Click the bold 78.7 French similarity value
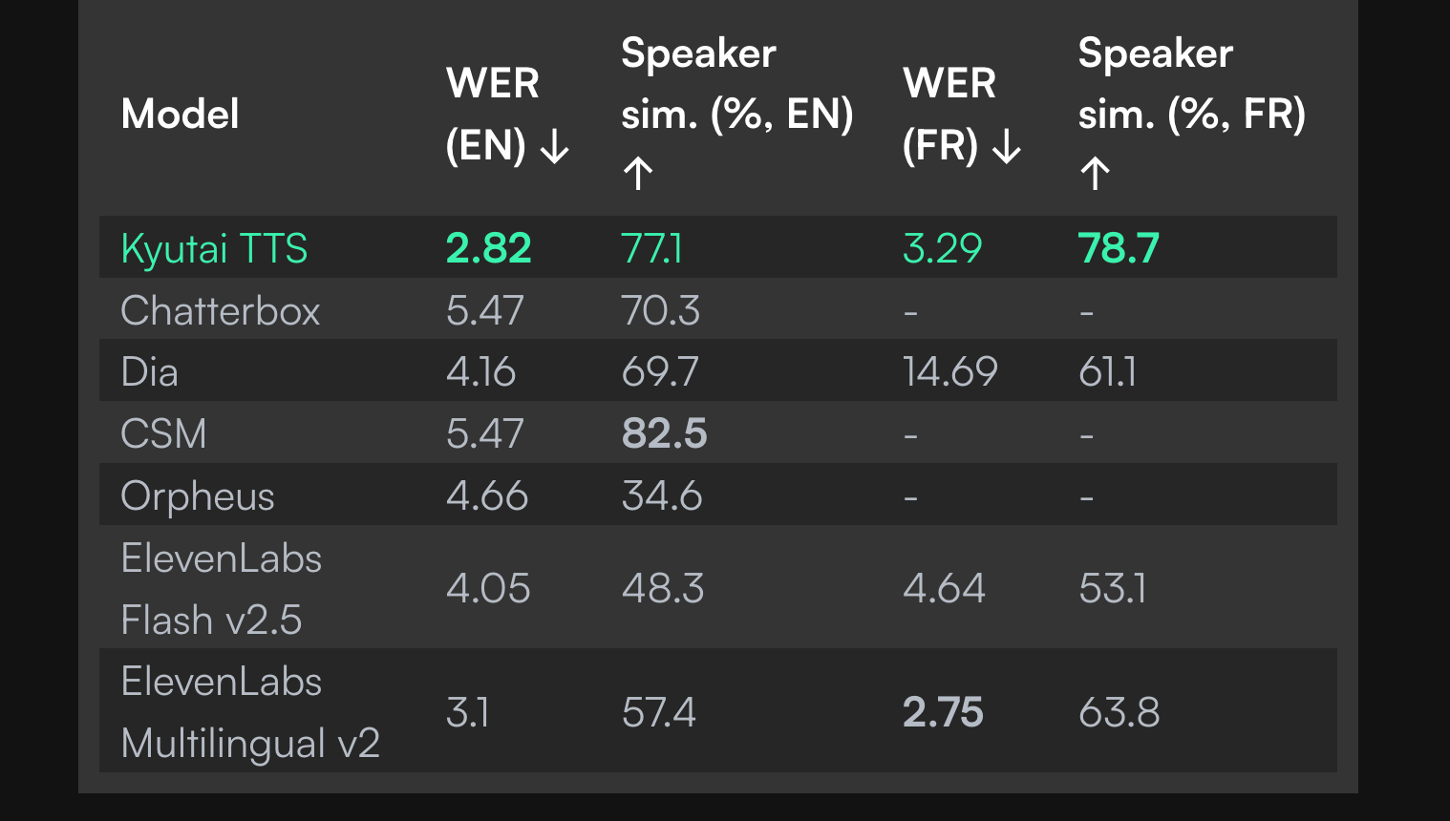 [x=1119, y=248]
